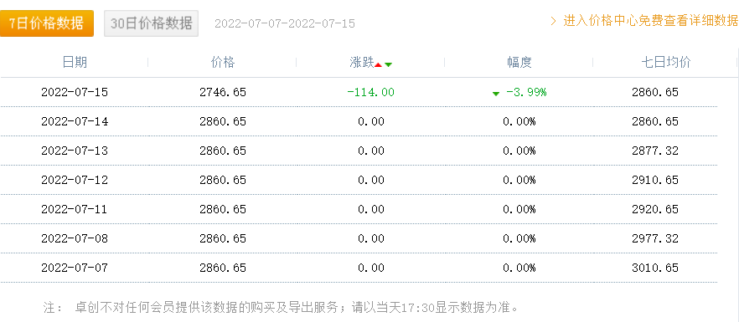The width and height of the screenshot is (739, 322).
Task: Click the orange chevron before 进入价格中心
Action: coord(554,21)
